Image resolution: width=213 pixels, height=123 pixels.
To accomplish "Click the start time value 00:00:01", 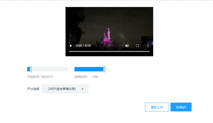I will (47, 77).
